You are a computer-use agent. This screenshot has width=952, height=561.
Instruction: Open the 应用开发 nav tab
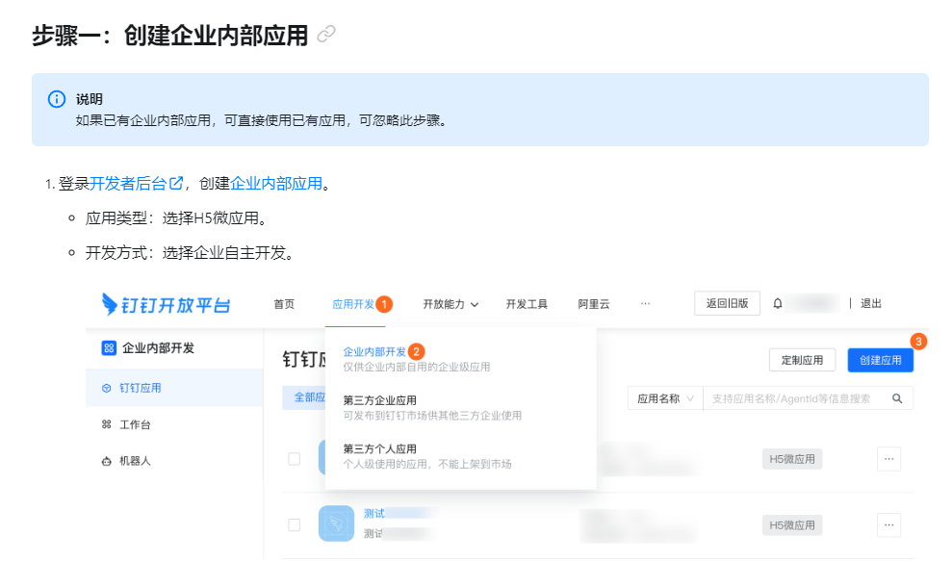(353, 304)
